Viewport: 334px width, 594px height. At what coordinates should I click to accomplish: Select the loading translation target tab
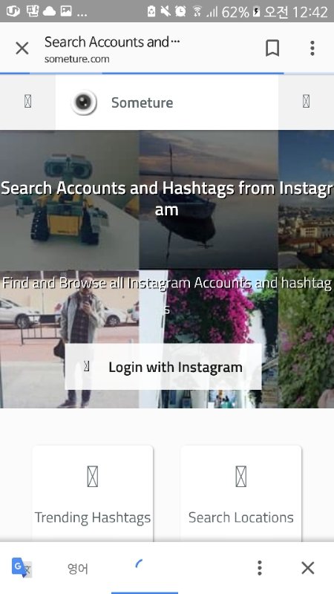tap(144, 567)
